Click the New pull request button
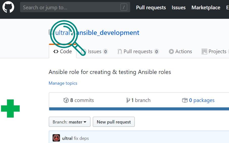This screenshot has height=143, width=229. [x=114, y=122]
